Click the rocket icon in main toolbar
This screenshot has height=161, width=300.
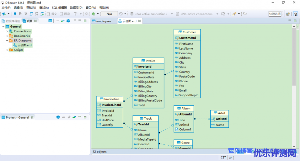(x=234, y=14)
